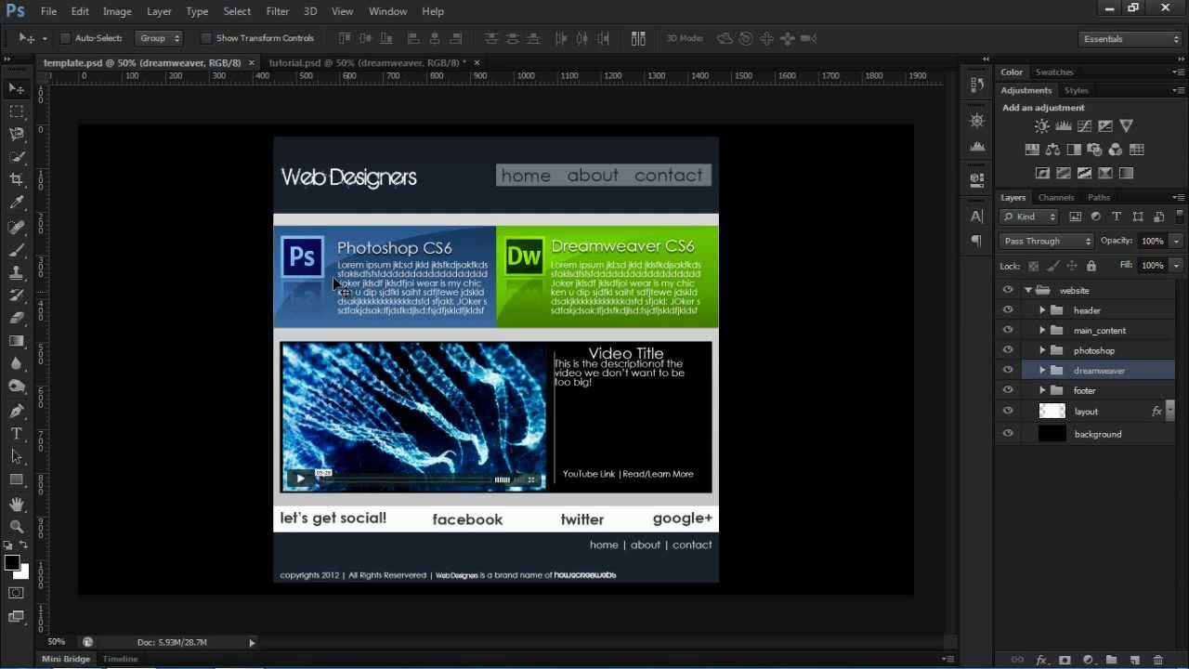Click the foreground color swatch
The image size is (1189, 669).
coord(12,563)
